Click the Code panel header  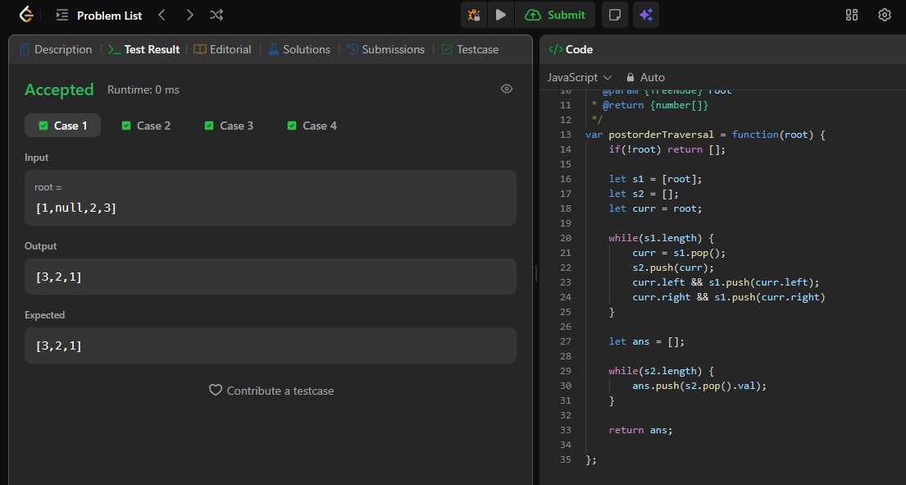pos(571,50)
